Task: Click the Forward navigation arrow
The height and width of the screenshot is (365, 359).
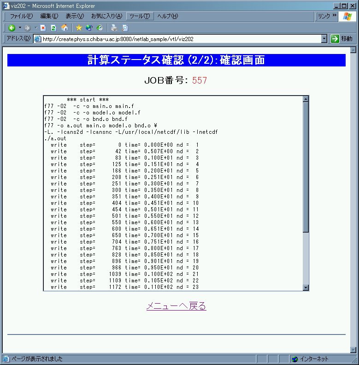Action: tap(28, 28)
